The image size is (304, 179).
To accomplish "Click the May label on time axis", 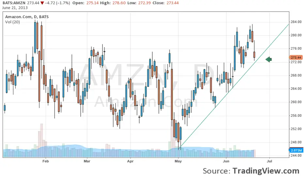I will 178,161.
